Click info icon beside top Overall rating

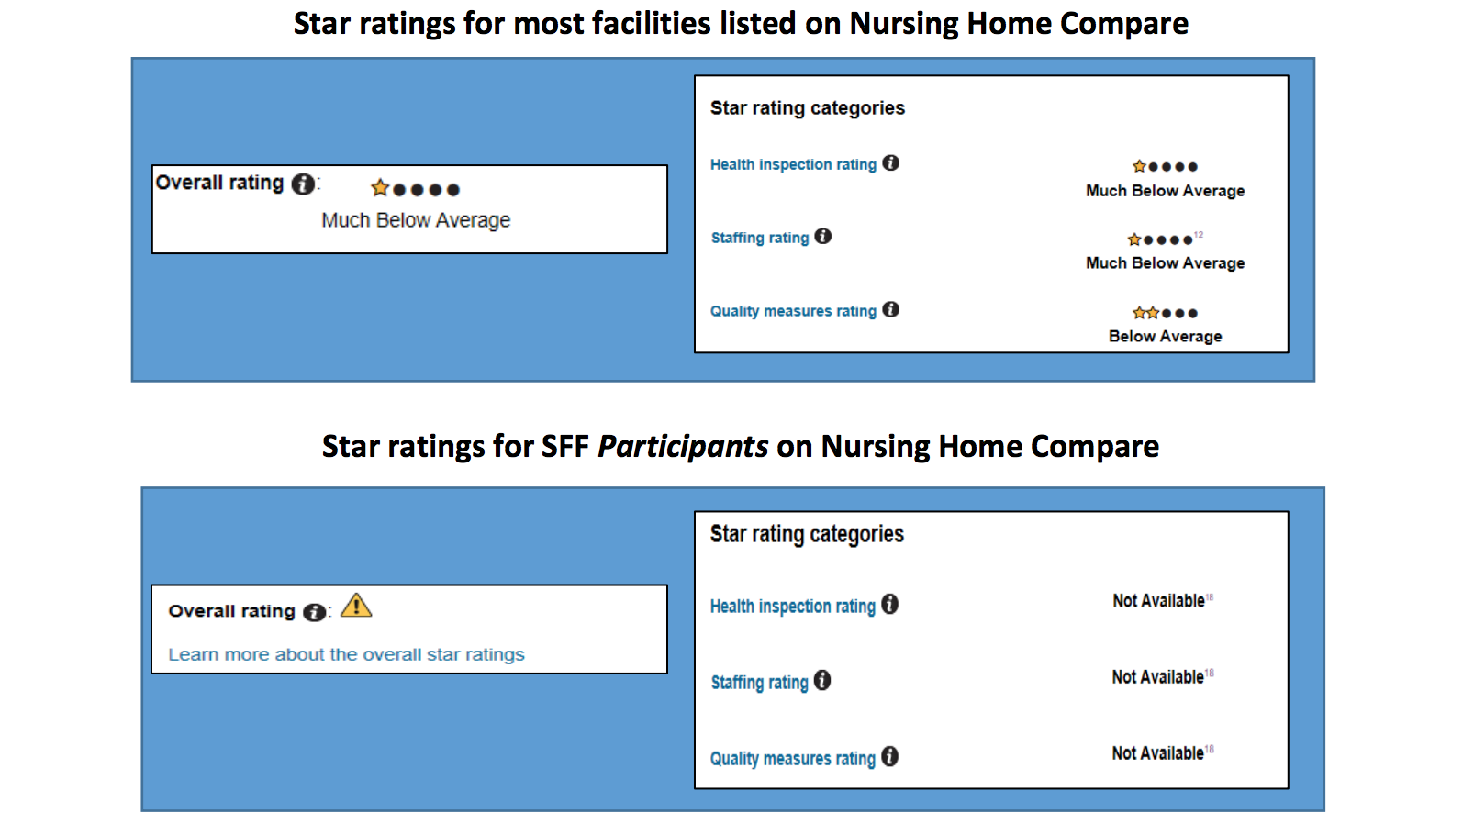pos(303,184)
